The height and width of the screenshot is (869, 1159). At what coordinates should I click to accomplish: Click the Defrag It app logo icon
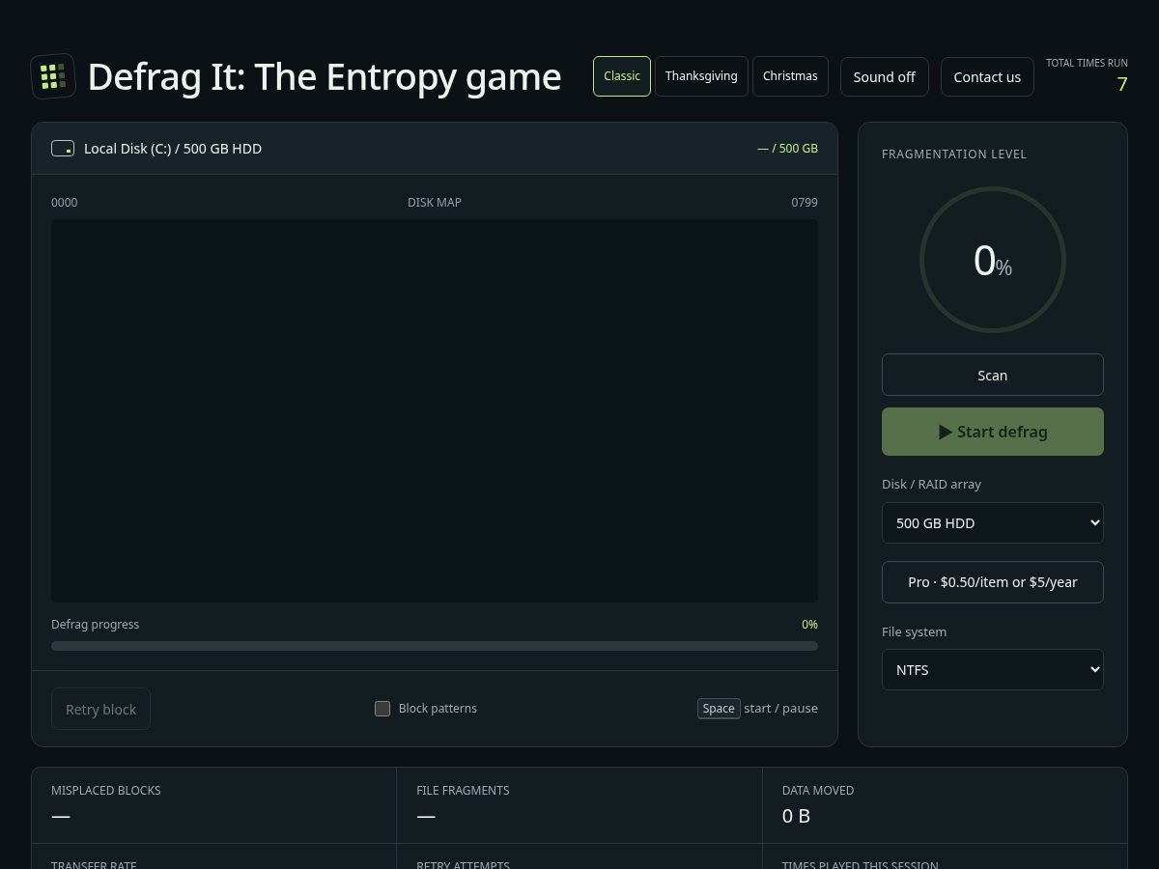pos(53,76)
